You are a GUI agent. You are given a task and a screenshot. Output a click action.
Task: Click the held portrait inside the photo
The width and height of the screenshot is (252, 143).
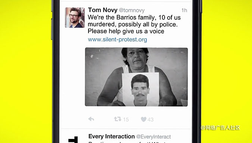tap(140, 89)
